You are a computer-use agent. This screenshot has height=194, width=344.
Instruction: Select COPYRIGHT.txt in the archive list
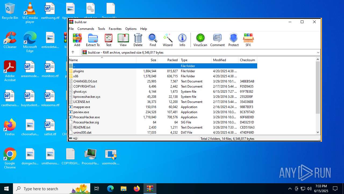(x=163, y=86)
